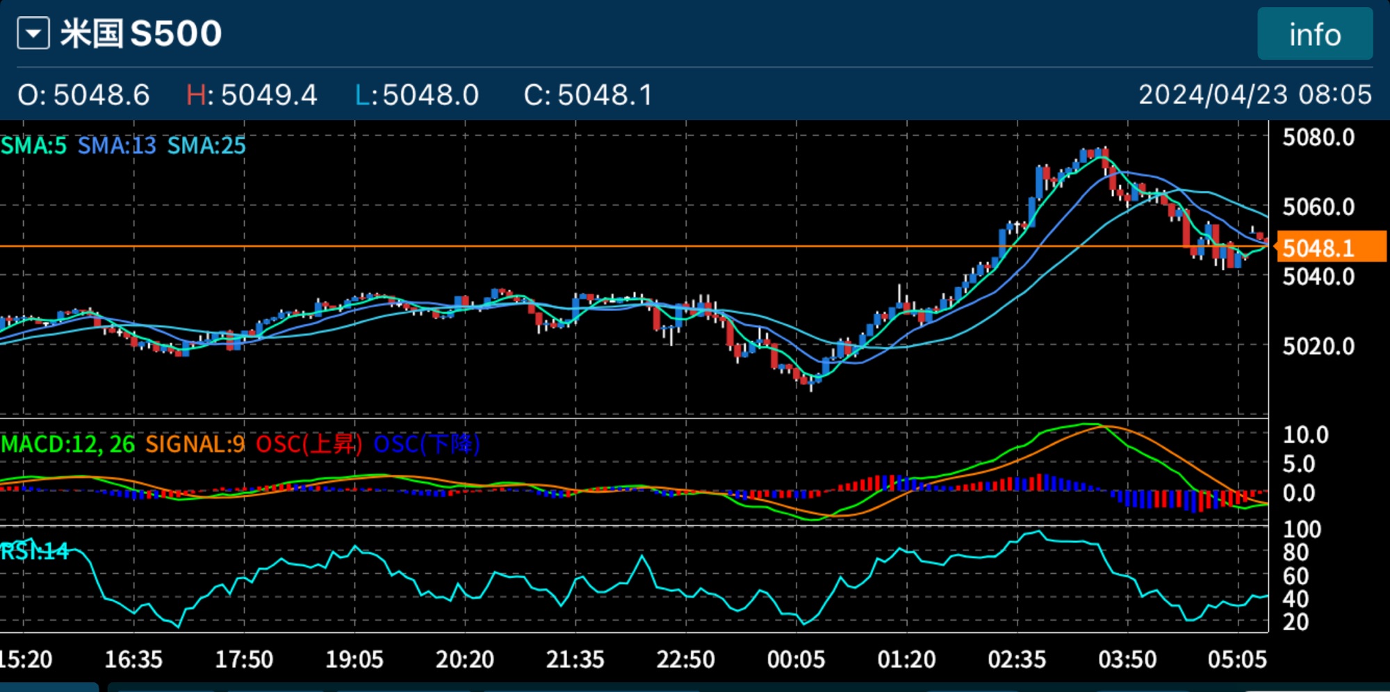Tap the red OSC(上昇) legend label
This screenshot has width=1390, height=692.
pos(309,444)
